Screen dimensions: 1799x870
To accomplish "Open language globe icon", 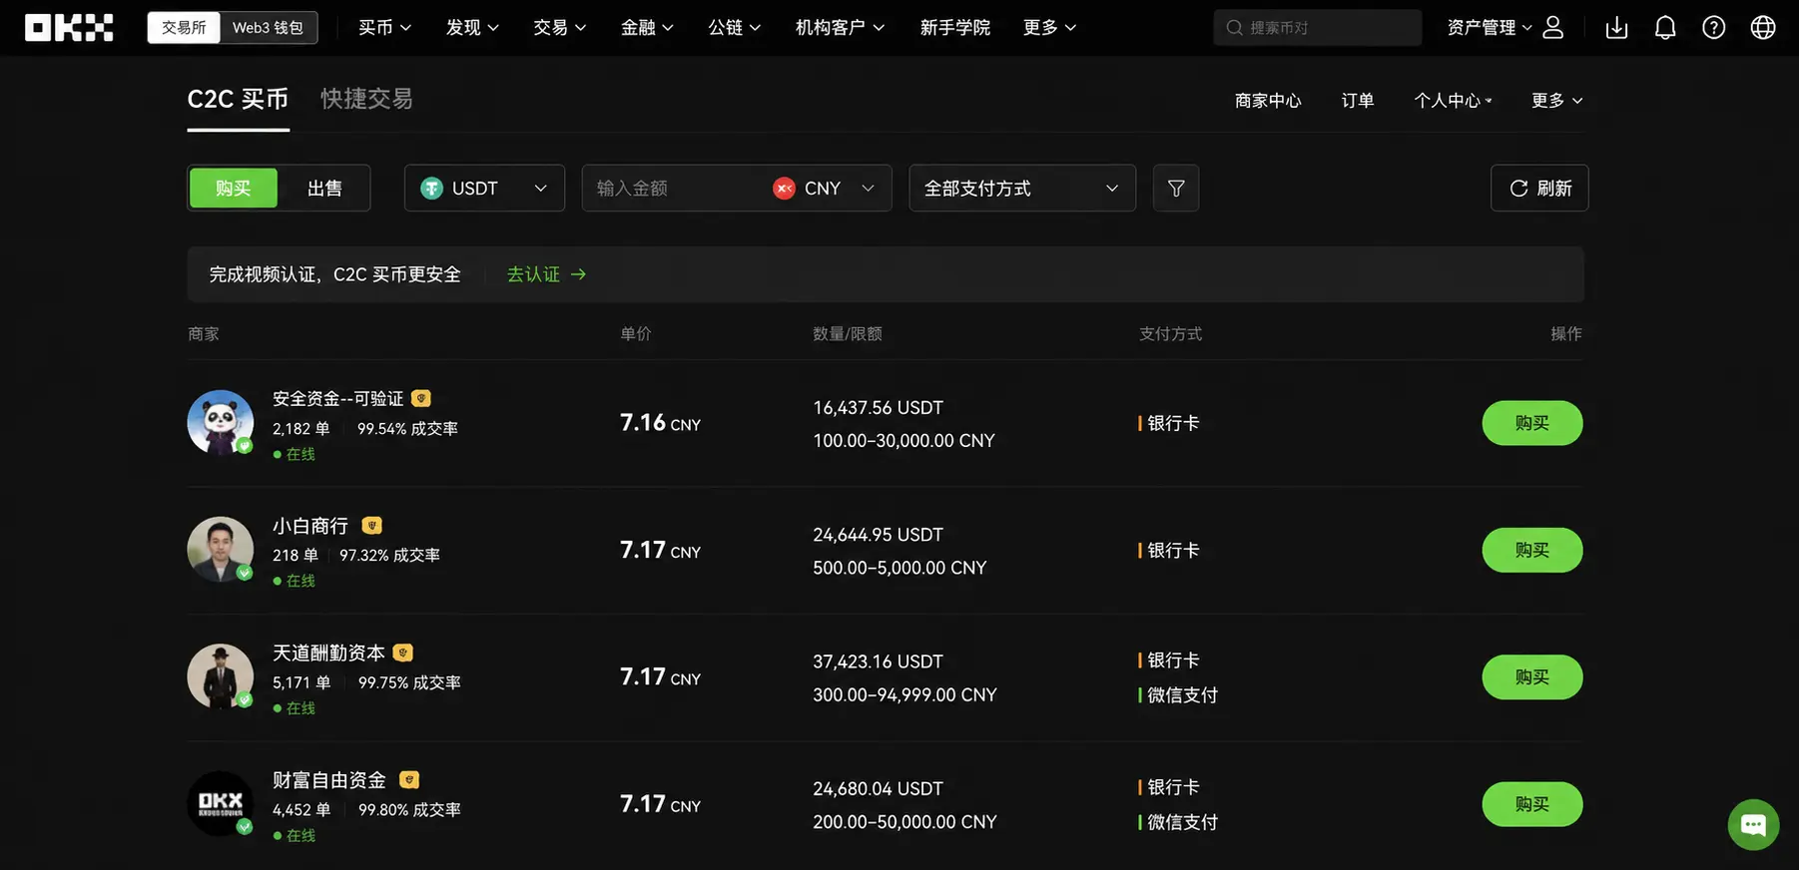I will (x=1763, y=28).
